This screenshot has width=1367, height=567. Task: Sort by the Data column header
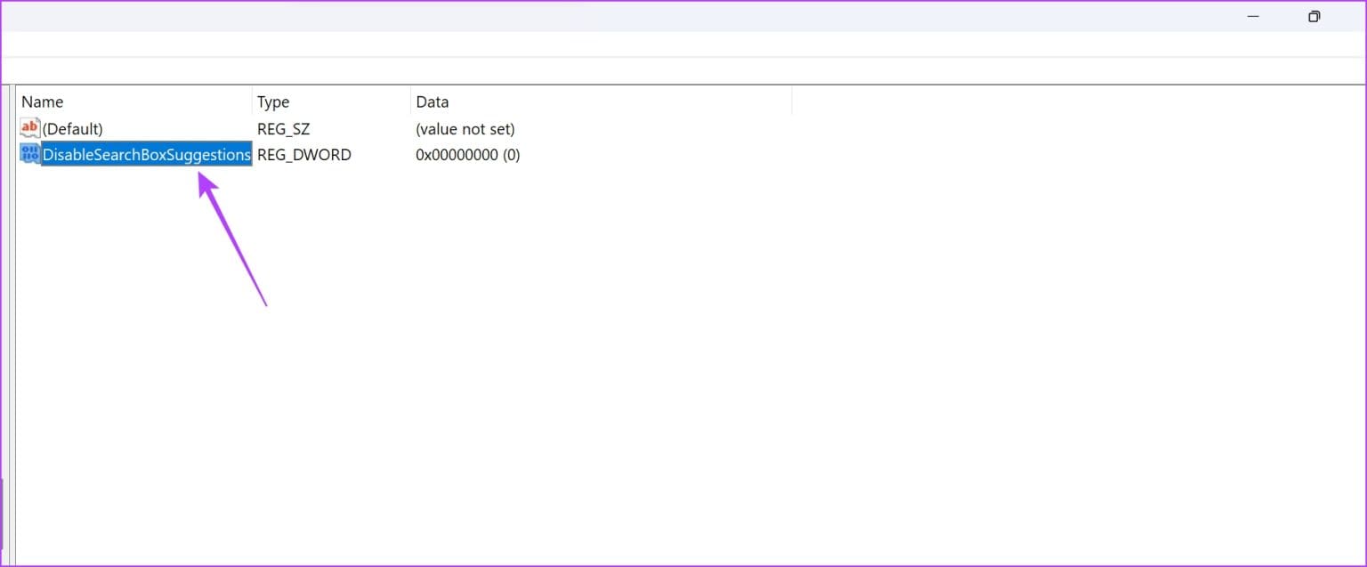coord(433,101)
